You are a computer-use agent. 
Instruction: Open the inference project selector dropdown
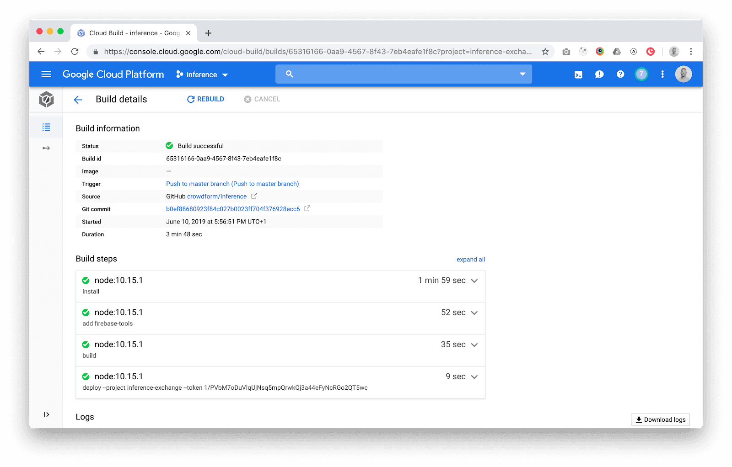coord(201,74)
